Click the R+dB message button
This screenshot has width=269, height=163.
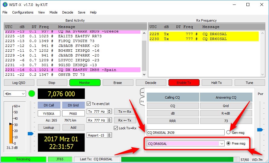pyautogui.click(x=226, y=113)
